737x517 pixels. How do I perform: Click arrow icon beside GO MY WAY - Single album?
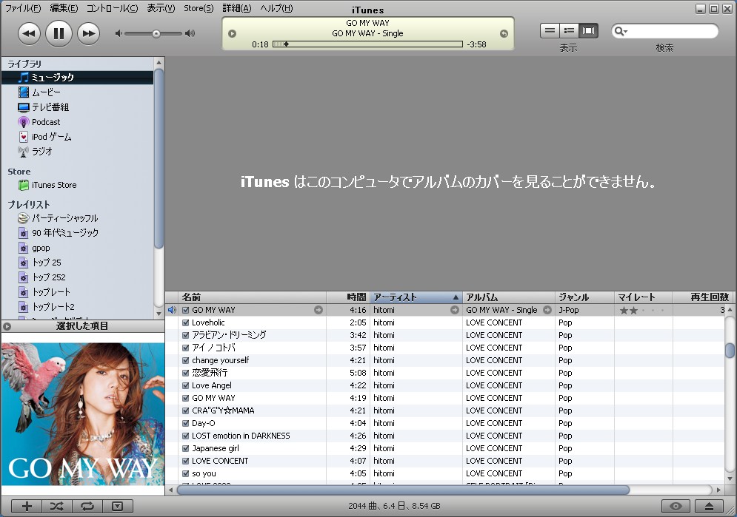pyautogui.click(x=547, y=310)
